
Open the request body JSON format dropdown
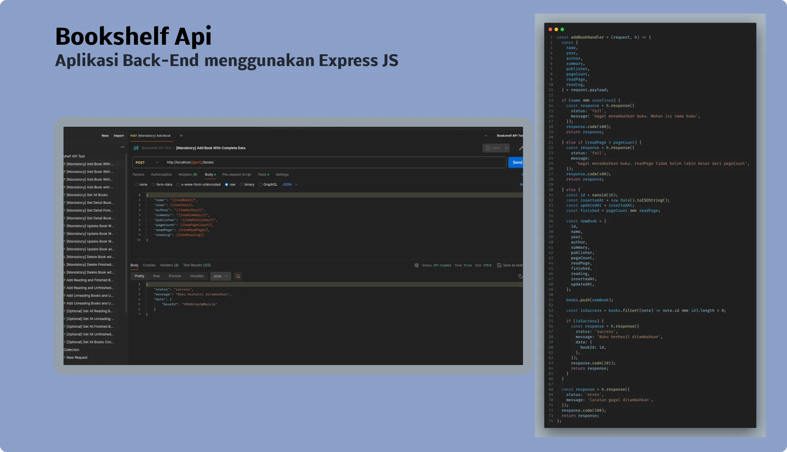pos(290,185)
